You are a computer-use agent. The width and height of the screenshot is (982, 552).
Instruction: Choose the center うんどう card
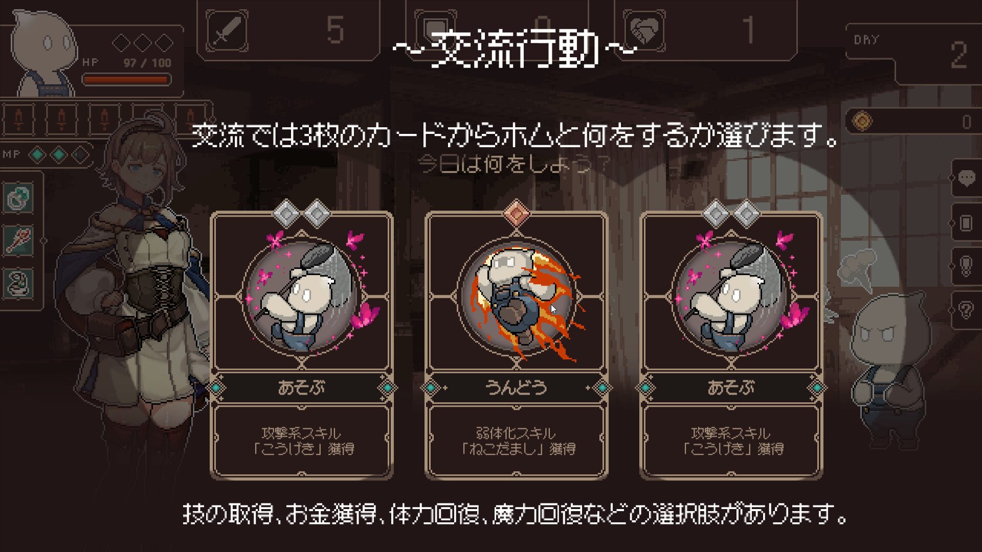pos(517,345)
